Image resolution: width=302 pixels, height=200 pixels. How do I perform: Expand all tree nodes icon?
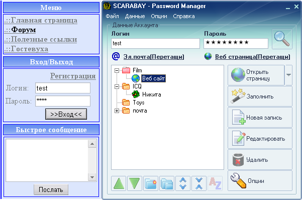(183, 183)
